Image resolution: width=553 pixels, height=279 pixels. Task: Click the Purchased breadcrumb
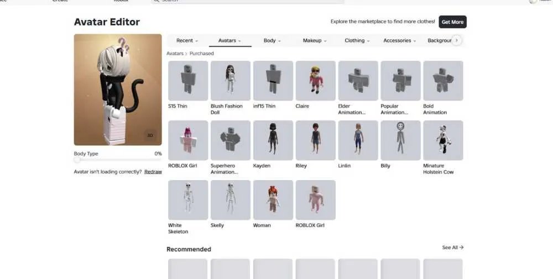(x=202, y=54)
